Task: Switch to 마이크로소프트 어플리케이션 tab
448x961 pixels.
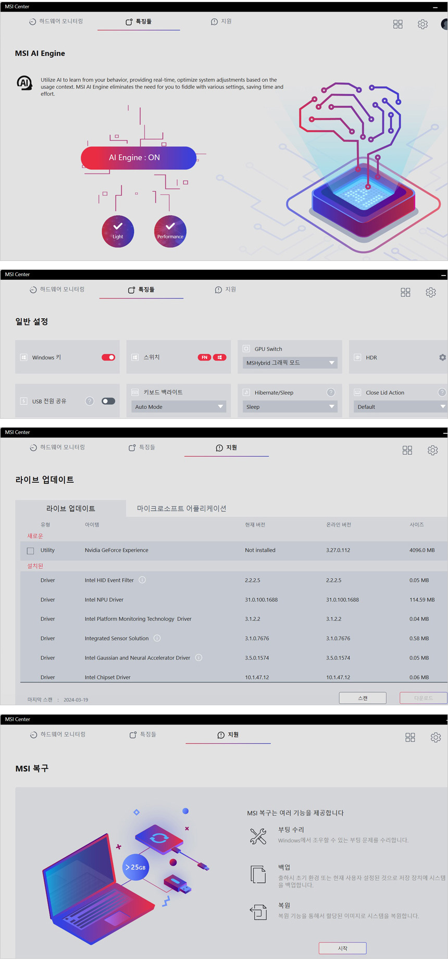Action: click(181, 508)
